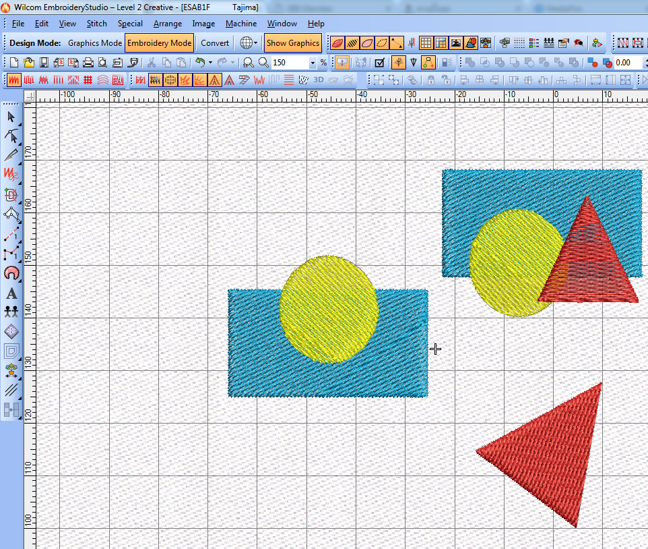
Task: Open the globe icon dropdown
Action: point(256,43)
